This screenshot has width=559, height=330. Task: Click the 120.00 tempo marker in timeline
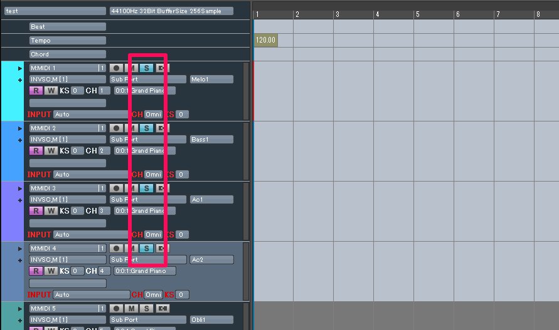[265, 40]
